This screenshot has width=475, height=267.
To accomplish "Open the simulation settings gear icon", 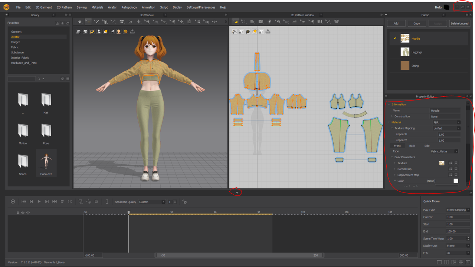I will coord(184,202).
